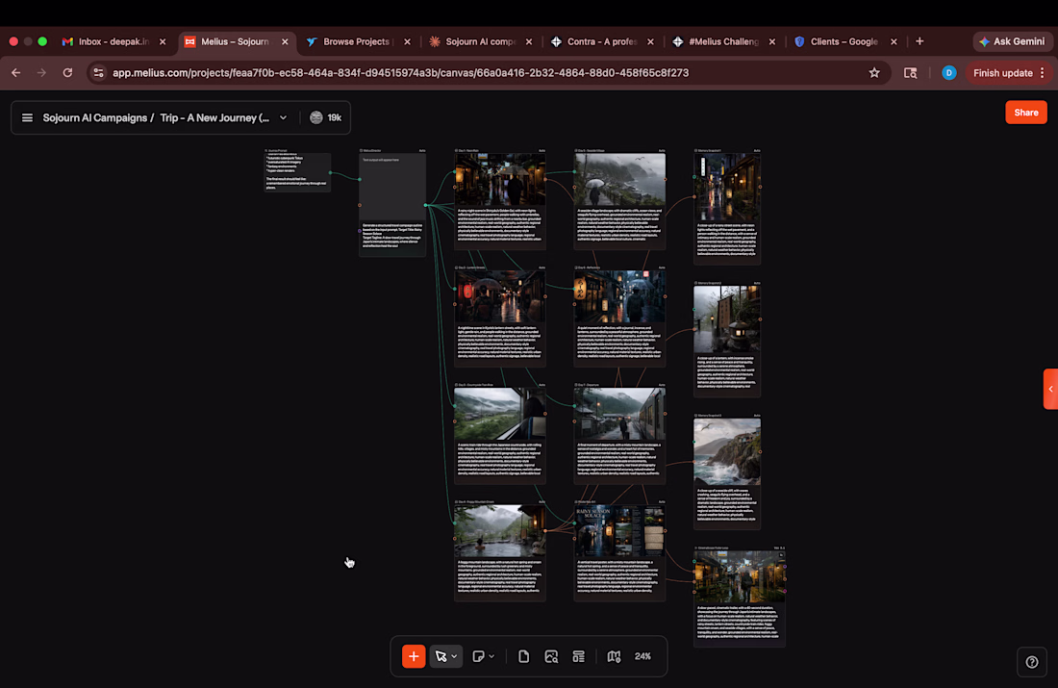Screen dimensions: 1058x688
Task: Click the site info icon in address bar
Action: 98,73
